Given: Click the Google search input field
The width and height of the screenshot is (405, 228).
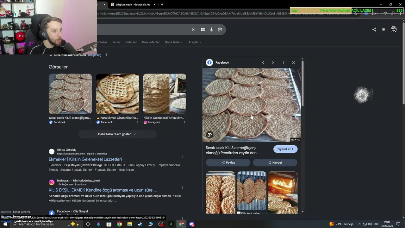Looking at the screenshot, I should tap(142, 29).
